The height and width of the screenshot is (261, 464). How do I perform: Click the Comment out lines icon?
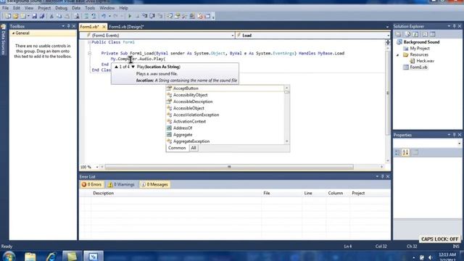coord(86,16)
